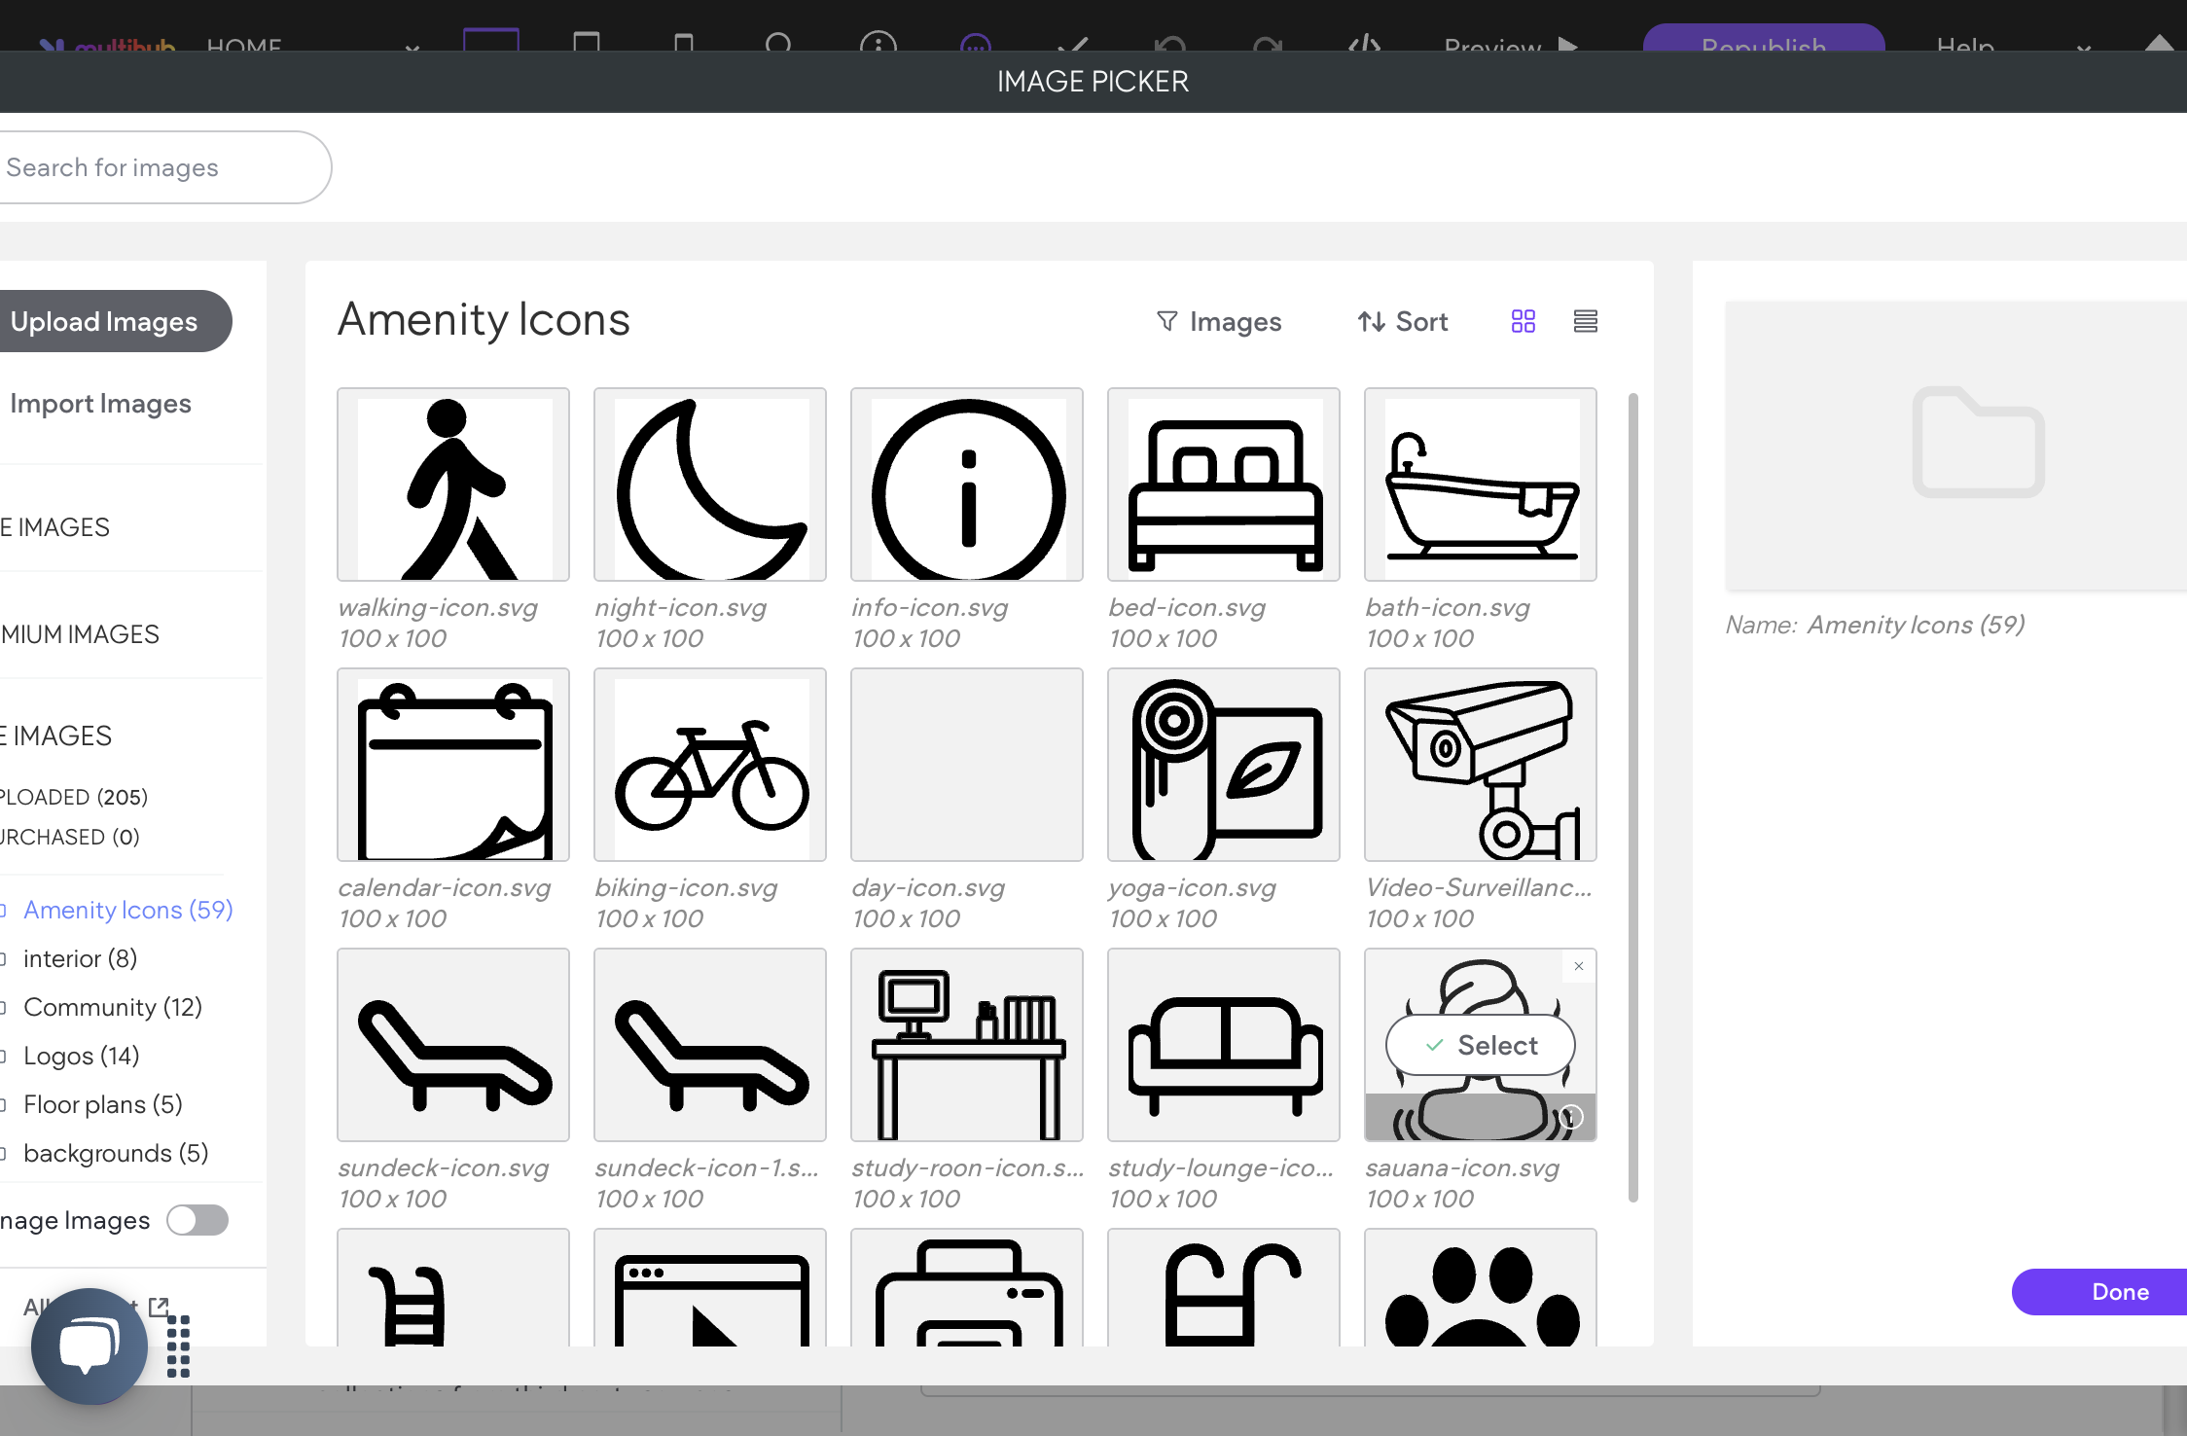This screenshot has height=1436, width=2187.
Task: Switch to grid view icon
Action: 1524,321
